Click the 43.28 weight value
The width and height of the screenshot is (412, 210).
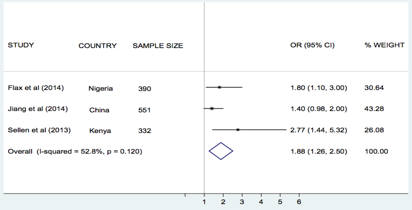coord(374,109)
